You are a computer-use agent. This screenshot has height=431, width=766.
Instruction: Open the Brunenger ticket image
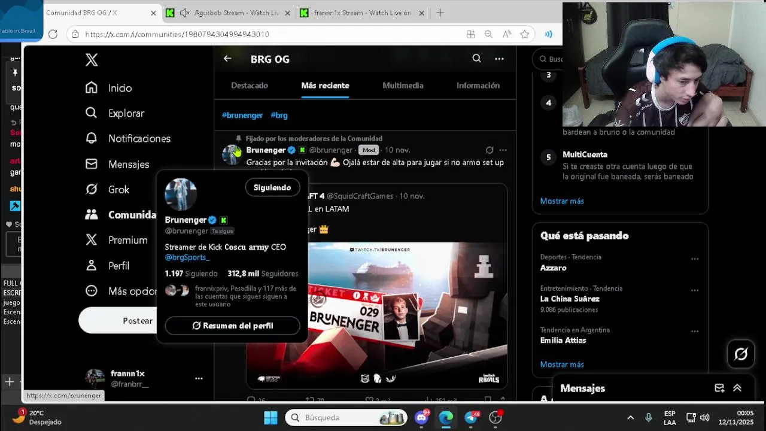(x=408, y=315)
